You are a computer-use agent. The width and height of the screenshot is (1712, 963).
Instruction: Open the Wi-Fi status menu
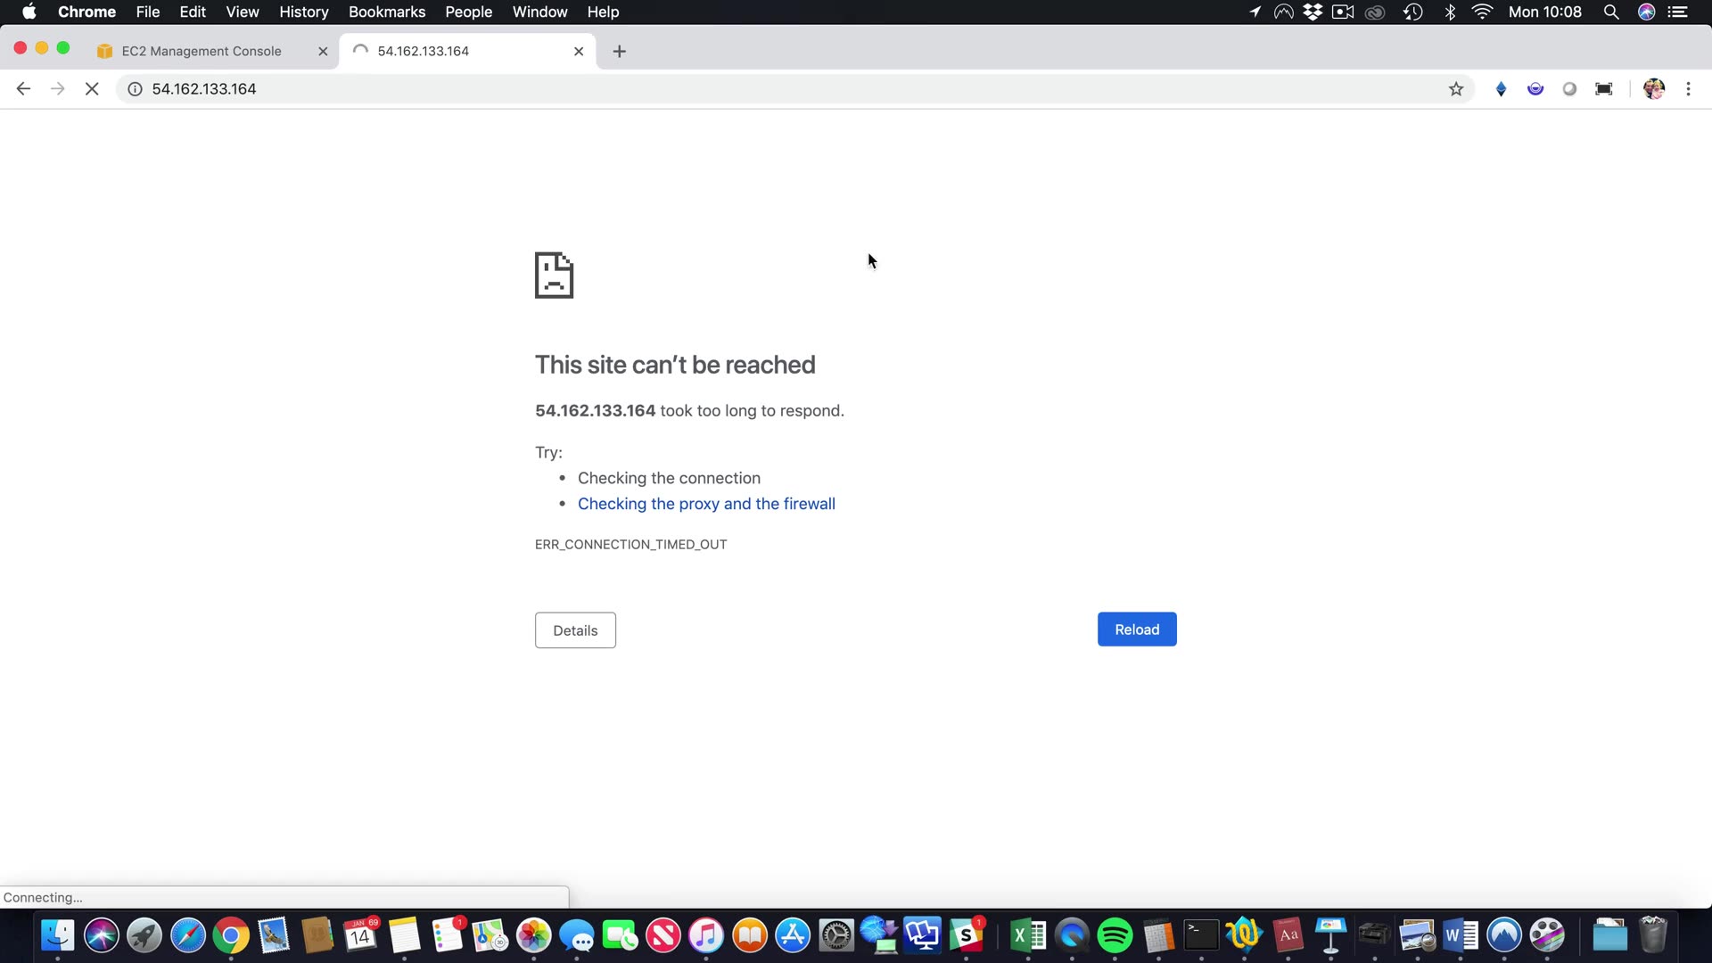[x=1482, y=12]
